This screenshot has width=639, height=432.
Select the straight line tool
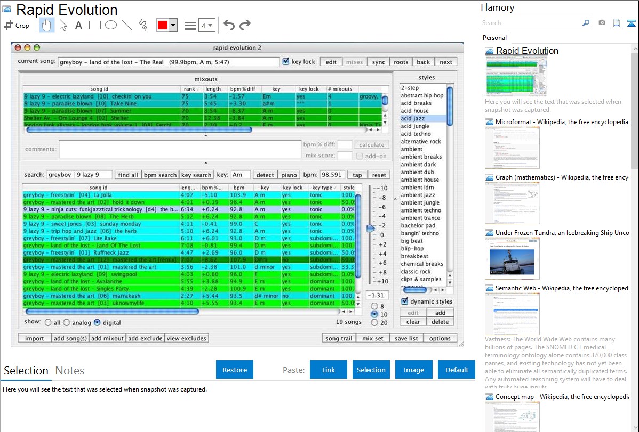[127, 25]
